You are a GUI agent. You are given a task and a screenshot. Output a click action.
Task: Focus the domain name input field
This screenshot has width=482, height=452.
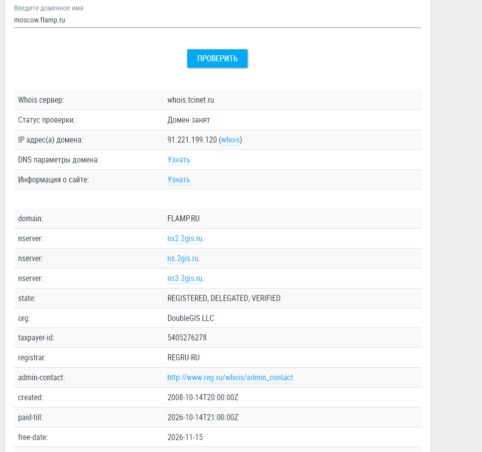(217, 20)
